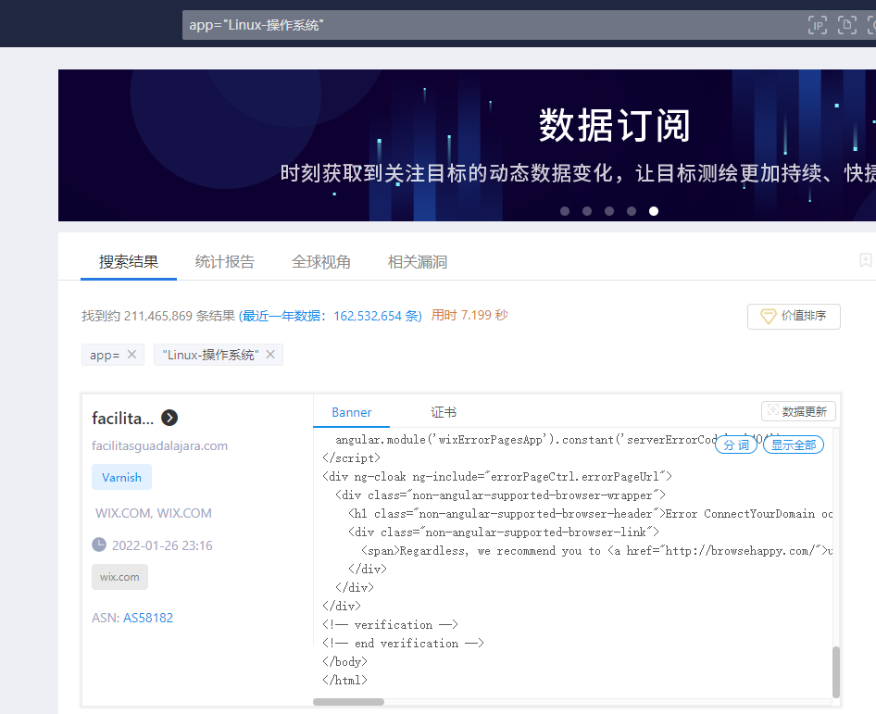Remove the app= filter tag
The width and height of the screenshot is (876, 714).
pyautogui.click(x=131, y=354)
